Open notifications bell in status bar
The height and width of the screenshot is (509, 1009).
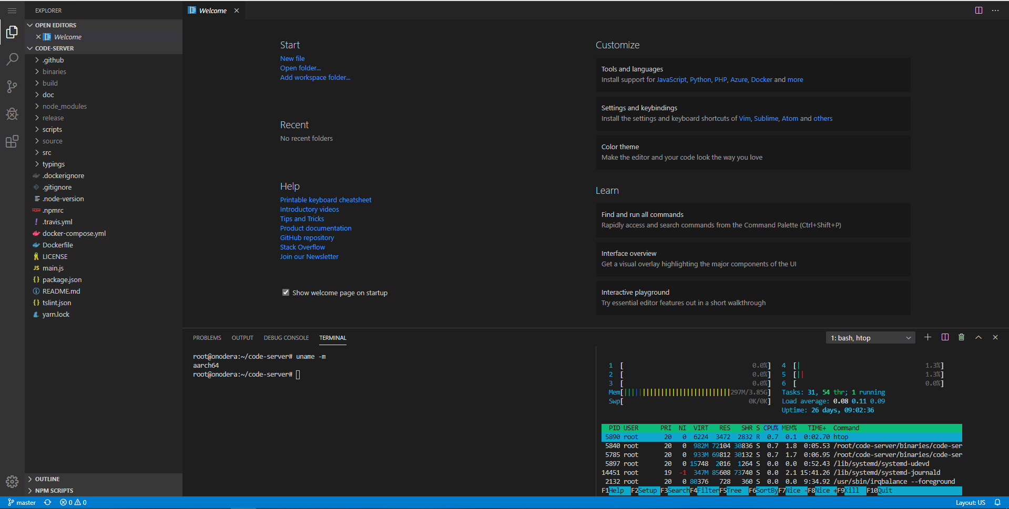point(997,503)
